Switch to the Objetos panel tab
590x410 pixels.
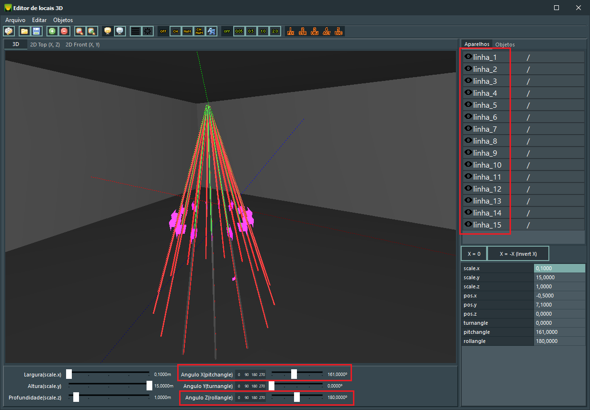click(x=505, y=45)
